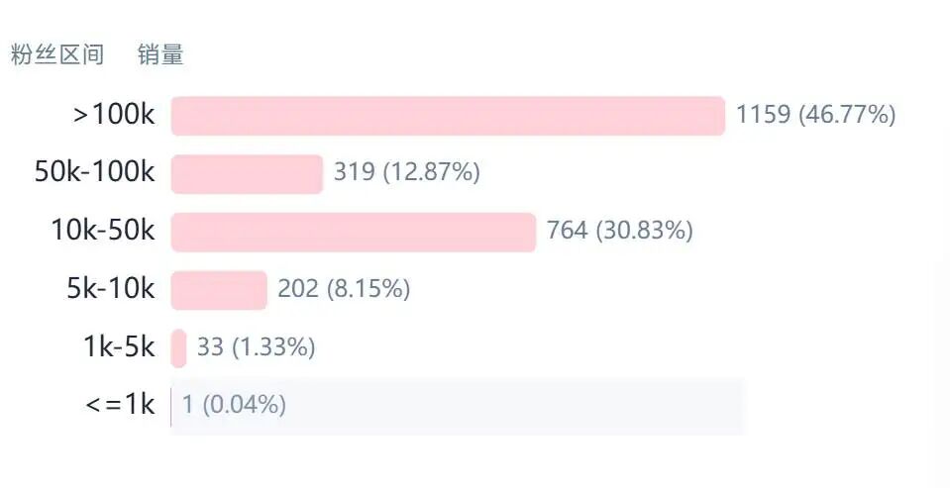Click the 319 (12.87%) sales value

click(406, 172)
